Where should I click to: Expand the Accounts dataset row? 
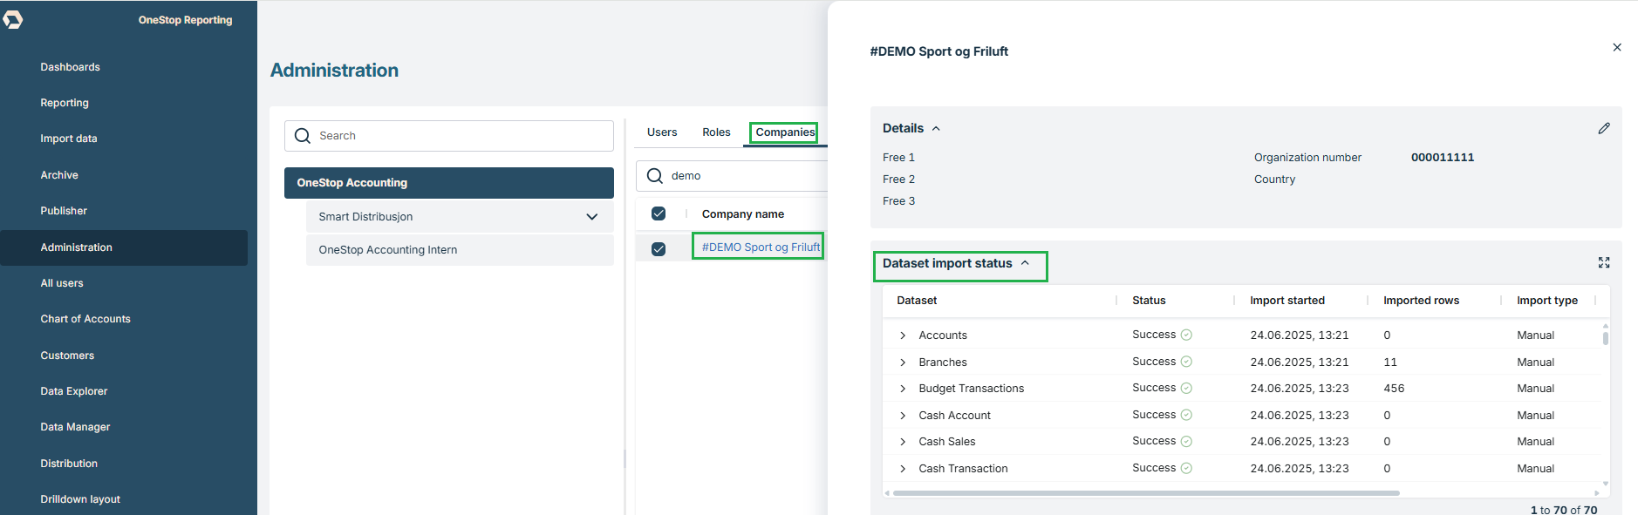pyautogui.click(x=903, y=335)
